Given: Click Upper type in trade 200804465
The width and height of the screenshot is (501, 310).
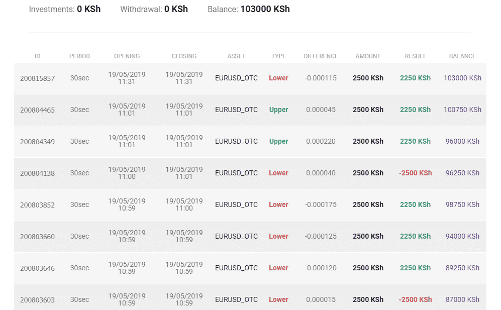Looking at the screenshot, I should point(278,110).
